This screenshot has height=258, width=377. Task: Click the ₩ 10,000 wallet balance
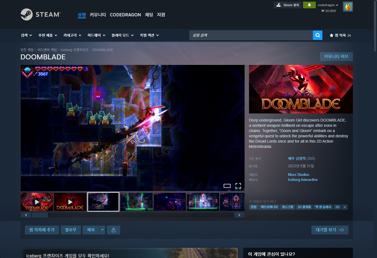329,11
